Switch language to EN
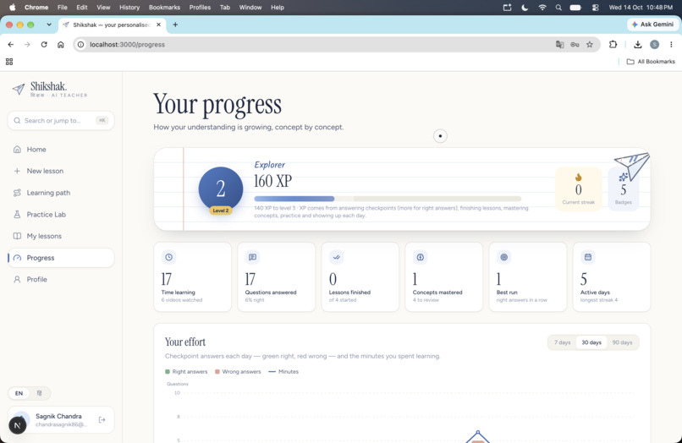The width and height of the screenshot is (682, 443). (x=19, y=393)
